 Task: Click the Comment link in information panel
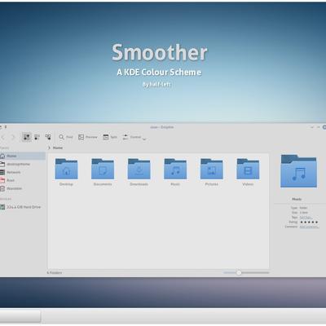point(309,227)
